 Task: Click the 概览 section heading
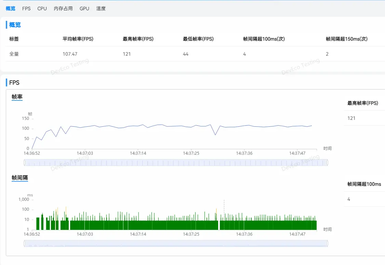[x=15, y=25]
